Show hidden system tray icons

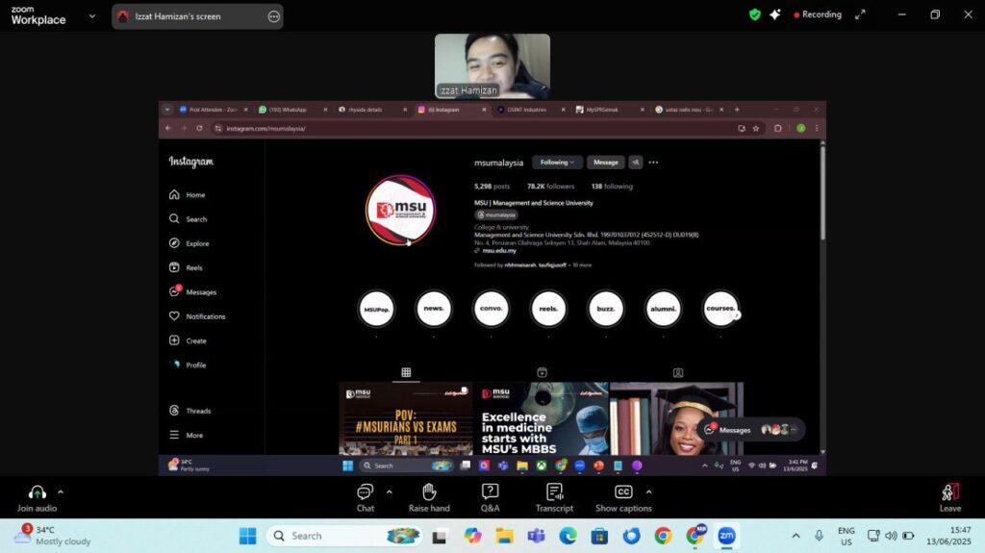click(796, 536)
